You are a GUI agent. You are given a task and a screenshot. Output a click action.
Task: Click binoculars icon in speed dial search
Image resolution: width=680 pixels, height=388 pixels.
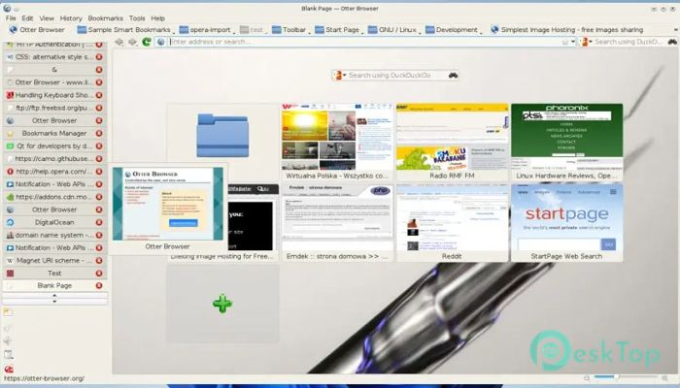[453, 76]
